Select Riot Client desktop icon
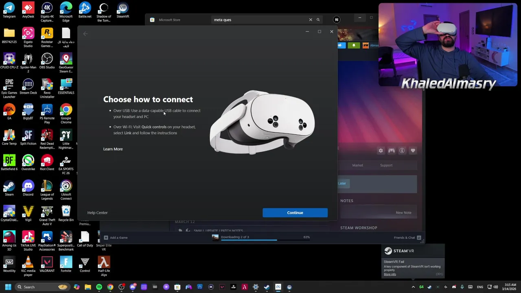 pos(47,163)
